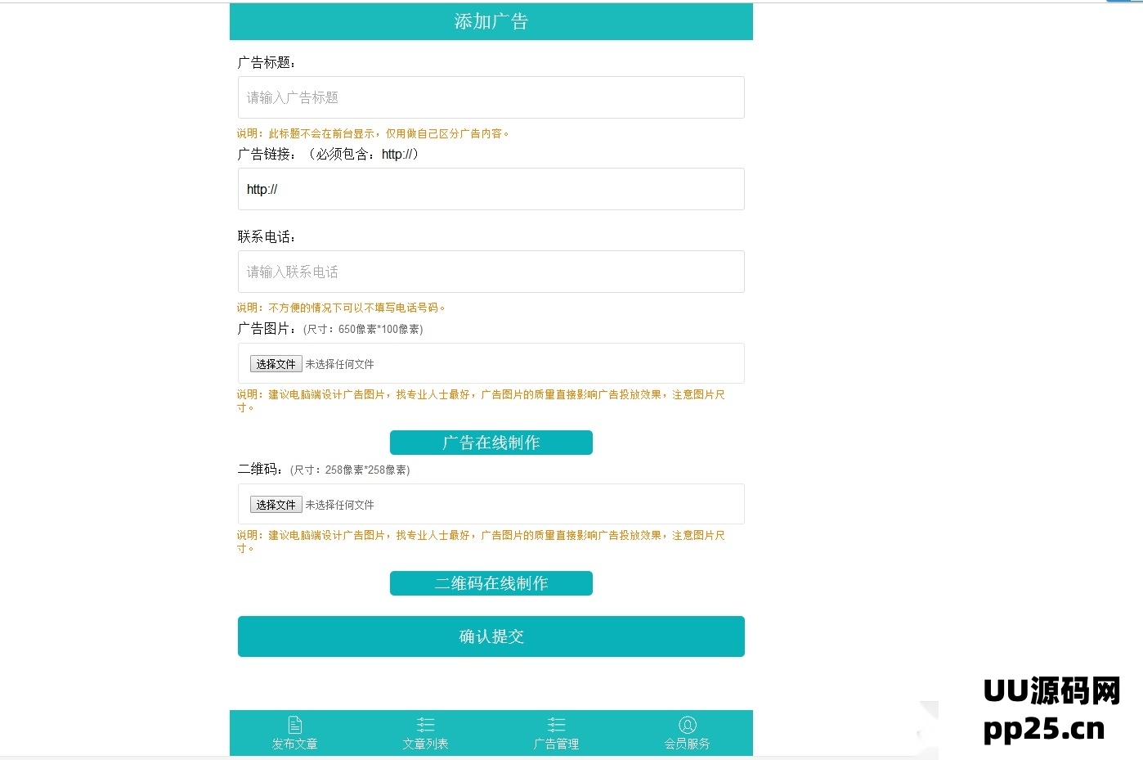The height and width of the screenshot is (760, 1143).
Task: Click 未选择任何文件 text under 二维码
Action: click(x=339, y=505)
